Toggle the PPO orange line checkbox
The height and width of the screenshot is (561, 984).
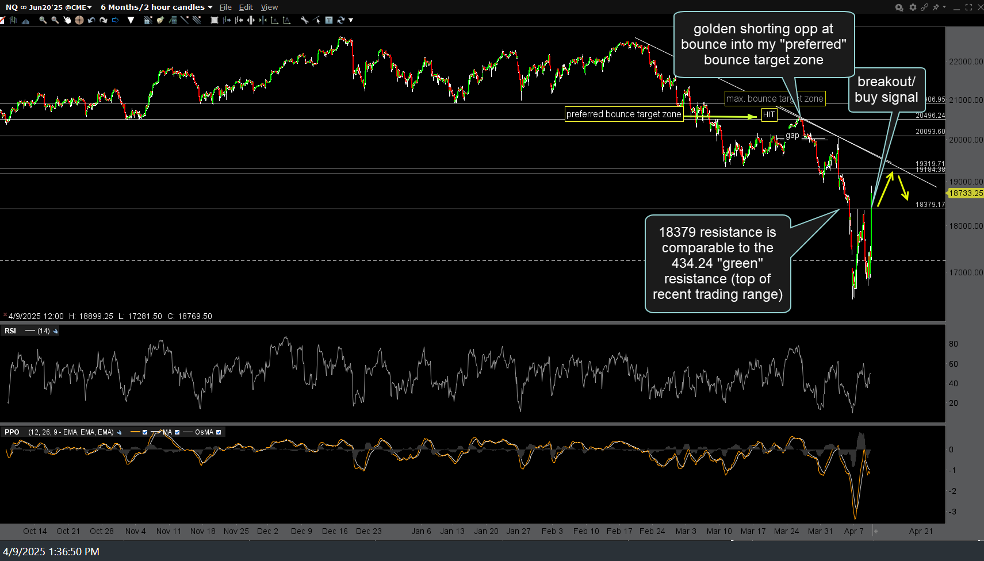coord(145,432)
